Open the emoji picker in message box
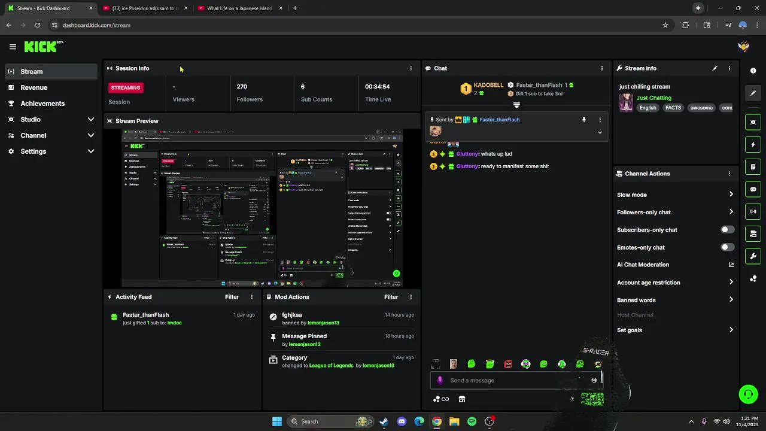 [594, 380]
